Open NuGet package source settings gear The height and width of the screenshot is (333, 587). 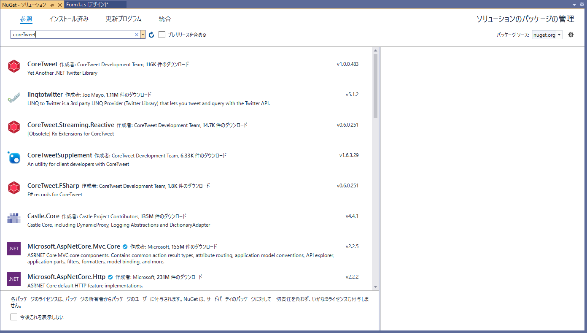(571, 35)
